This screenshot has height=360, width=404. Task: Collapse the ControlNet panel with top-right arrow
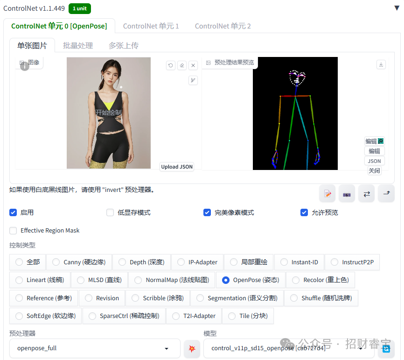tap(397, 8)
